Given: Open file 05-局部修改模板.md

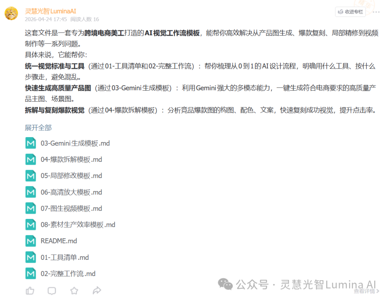Looking at the screenshot, I should click(x=71, y=176).
